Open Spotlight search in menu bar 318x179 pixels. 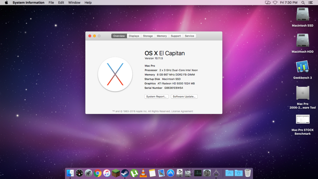[303, 2]
